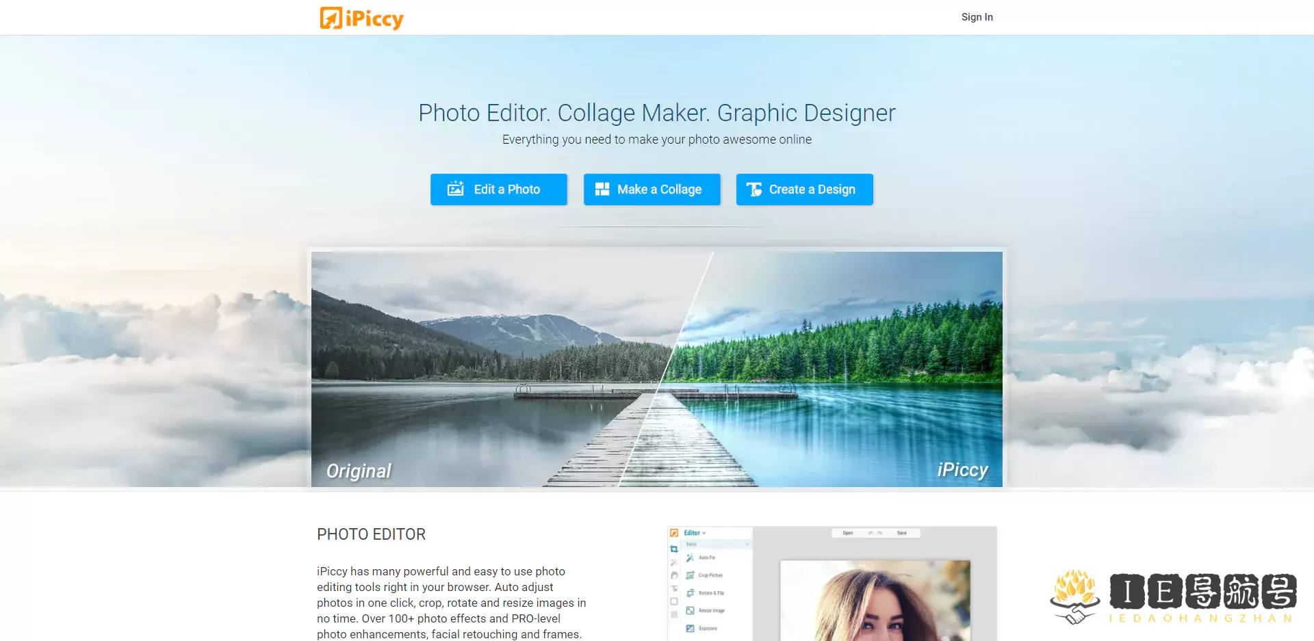The image size is (1314, 641).
Task: Click the Rotate & Flip icon
Action: (x=690, y=593)
